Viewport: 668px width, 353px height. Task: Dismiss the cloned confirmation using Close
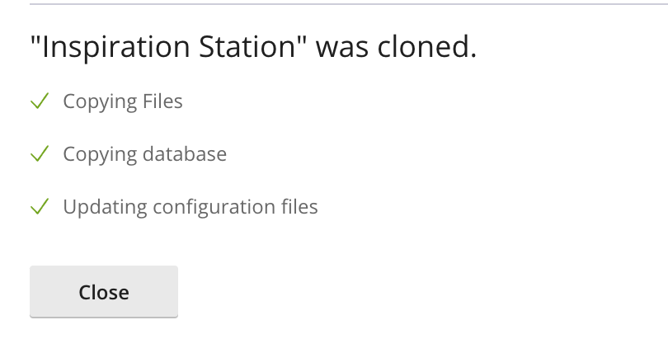(x=104, y=292)
